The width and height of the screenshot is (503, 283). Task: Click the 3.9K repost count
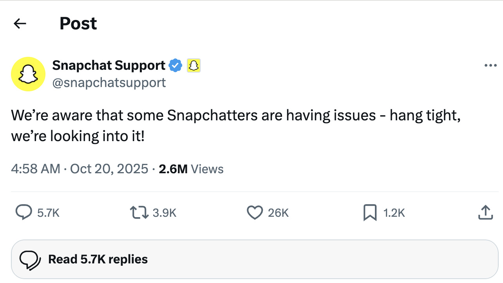(165, 213)
